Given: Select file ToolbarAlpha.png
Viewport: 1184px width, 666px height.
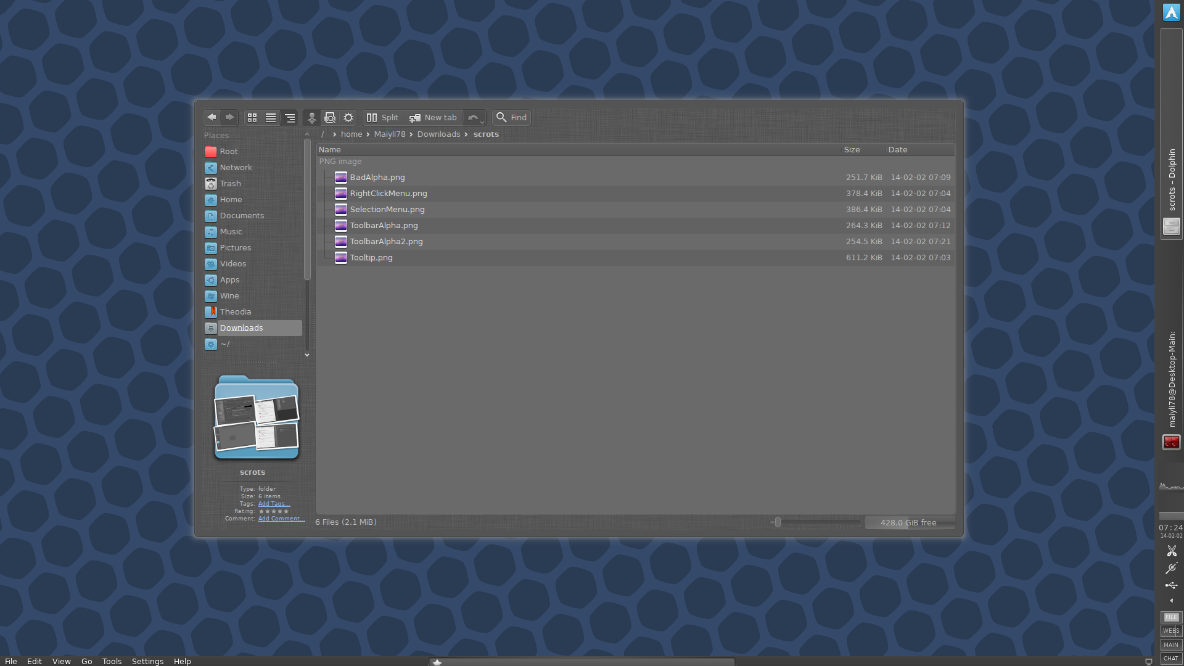Looking at the screenshot, I should [635, 225].
